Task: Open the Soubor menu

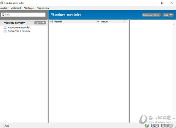Action: pos(4,8)
